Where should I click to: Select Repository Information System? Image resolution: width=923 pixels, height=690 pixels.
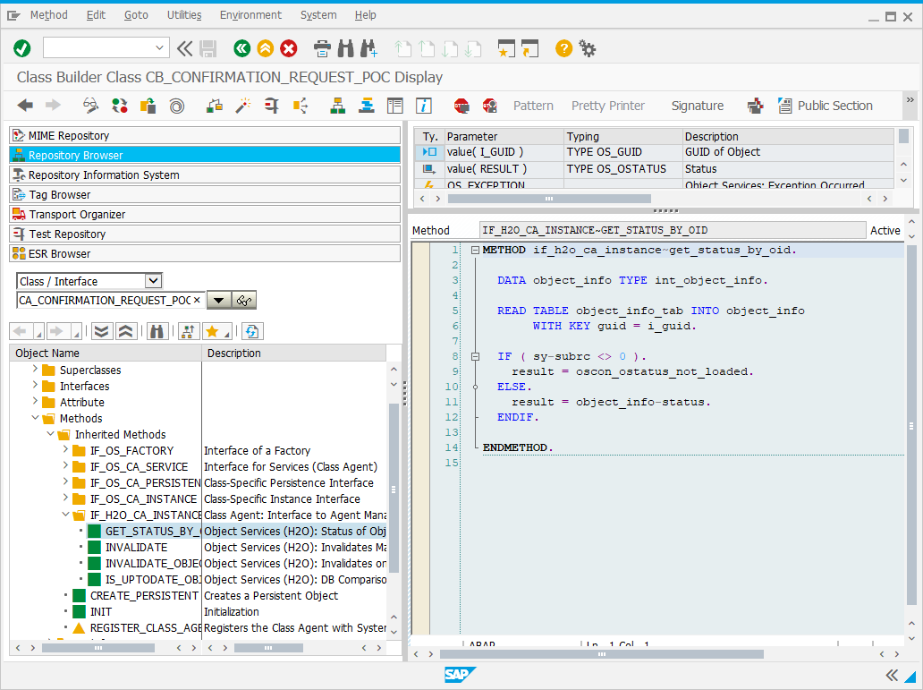tap(205, 175)
